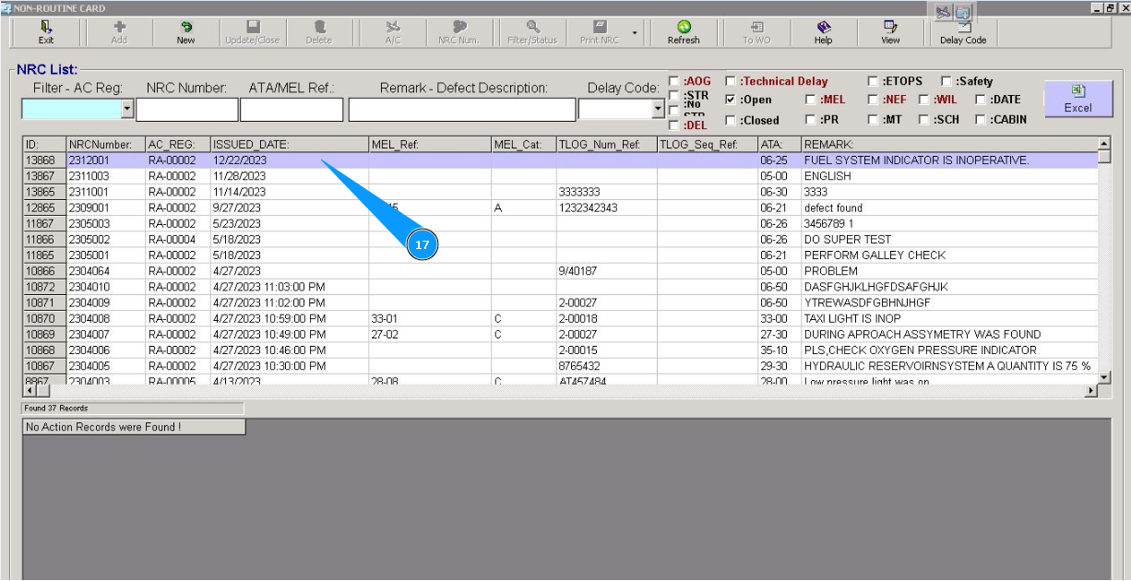Click the Remark Defect Description field
1131x581 pixels.
tap(461, 110)
